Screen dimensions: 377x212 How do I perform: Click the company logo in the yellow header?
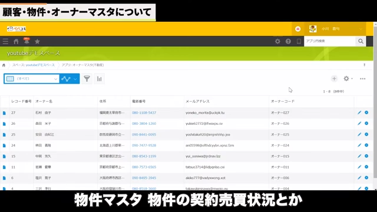point(16,29)
